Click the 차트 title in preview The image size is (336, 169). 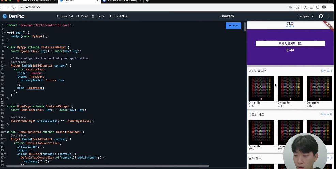point(290,23)
